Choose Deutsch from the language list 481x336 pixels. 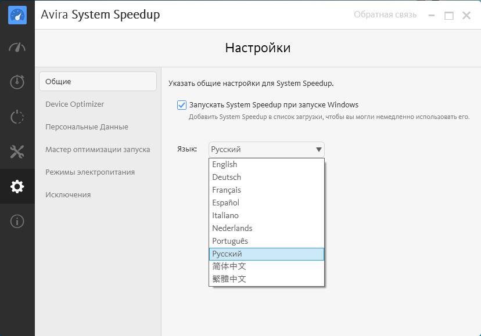pos(266,177)
